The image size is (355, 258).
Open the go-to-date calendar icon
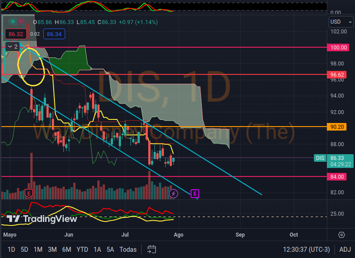(x=152, y=250)
